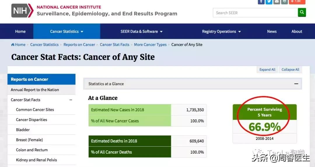Click the email share icon
The image size is (315, 167).
coord(277,1)
